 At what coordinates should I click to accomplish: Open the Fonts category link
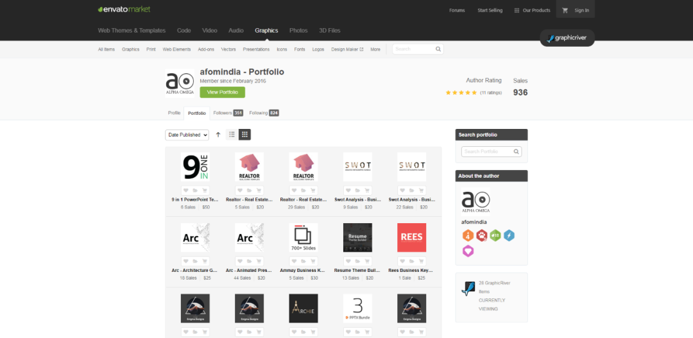pyautogui.click(x=300, y=49)
